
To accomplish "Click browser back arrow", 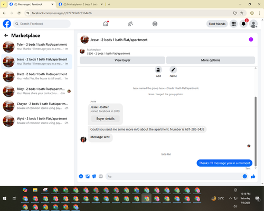I will click(4, 13).
